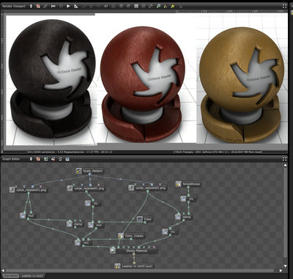Click the grid icon in render toolbar

point(136,7)
